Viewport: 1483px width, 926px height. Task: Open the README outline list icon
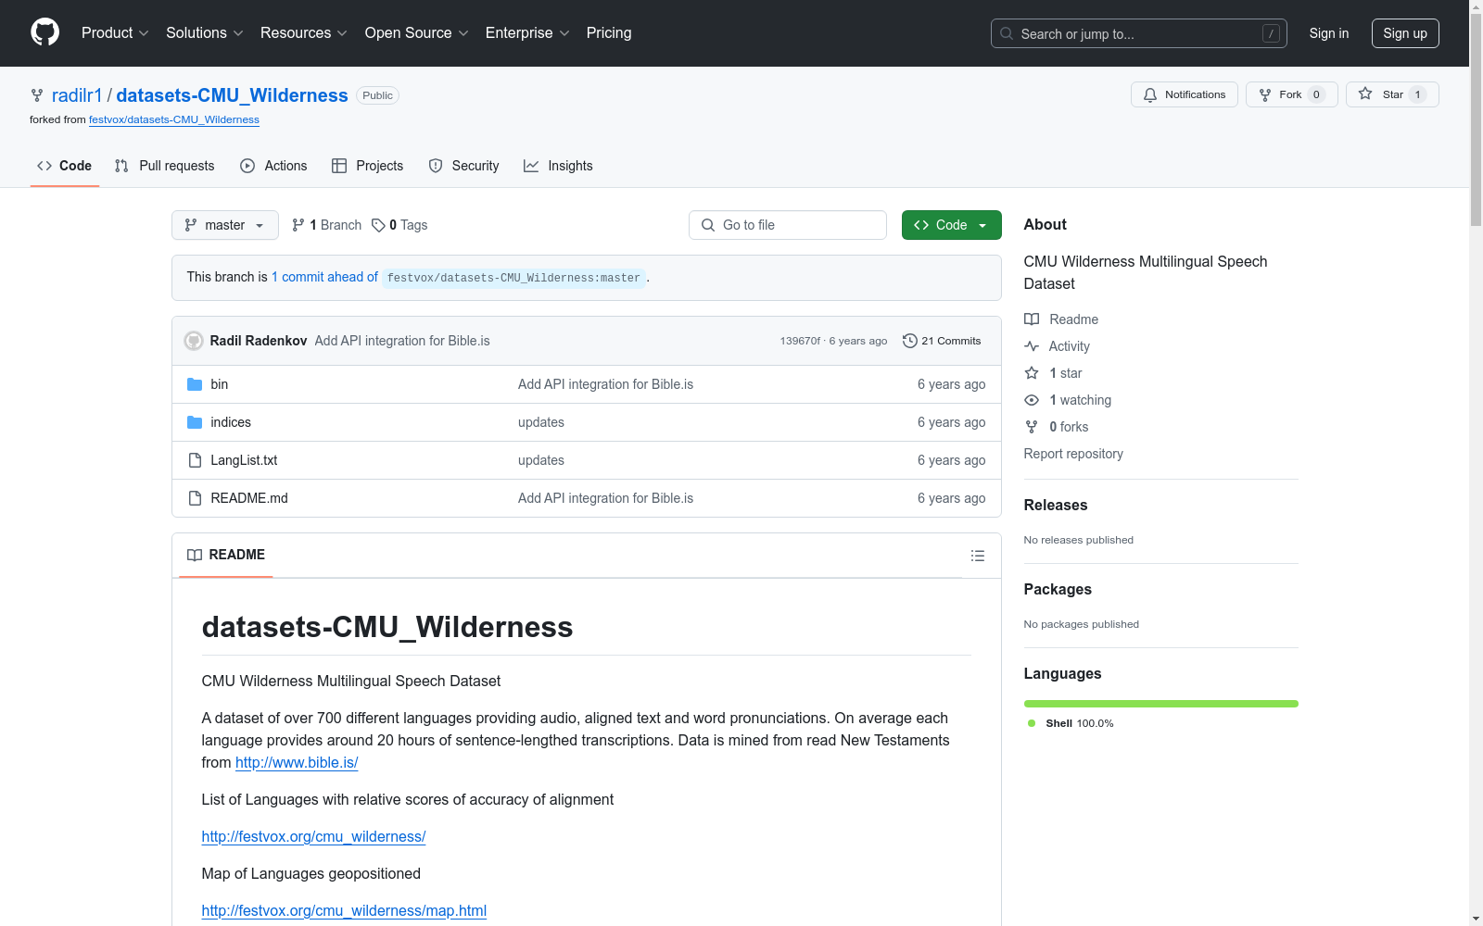pyautogui.click(x=978, y=556)
